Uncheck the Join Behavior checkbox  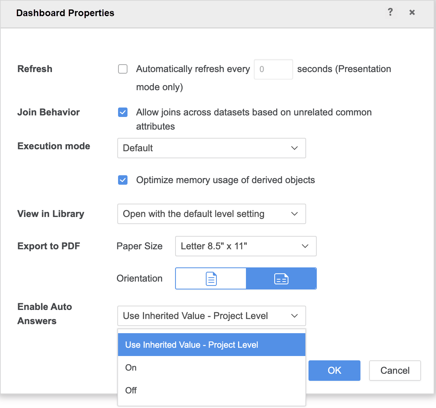(123, 113)
